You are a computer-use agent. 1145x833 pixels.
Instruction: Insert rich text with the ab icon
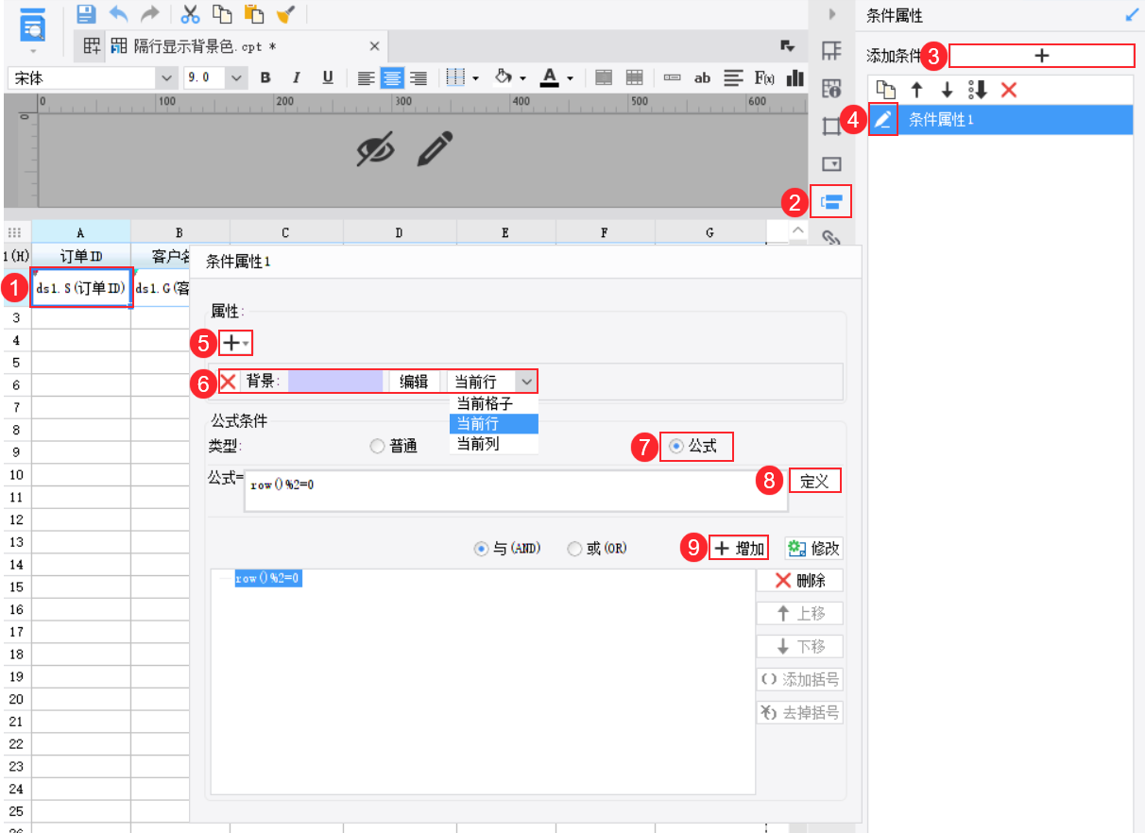(x=702, y=78)
